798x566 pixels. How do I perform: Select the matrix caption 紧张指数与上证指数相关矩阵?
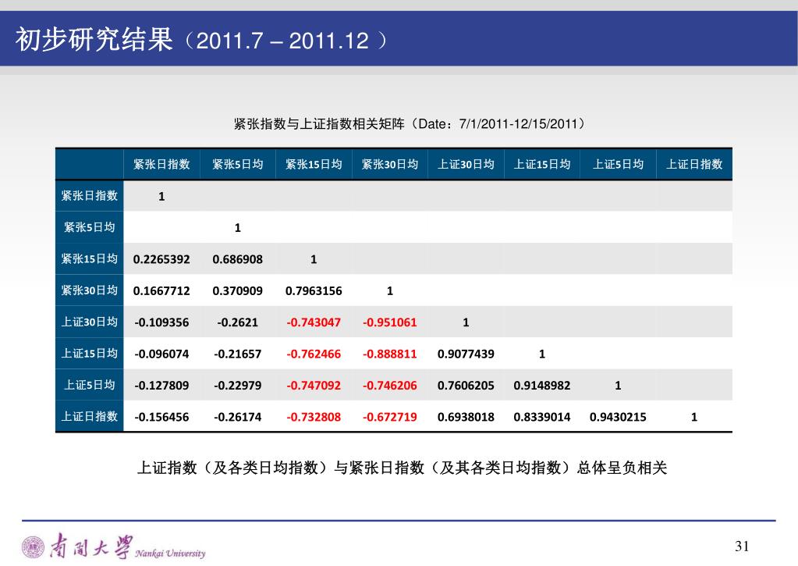(319, 124)
